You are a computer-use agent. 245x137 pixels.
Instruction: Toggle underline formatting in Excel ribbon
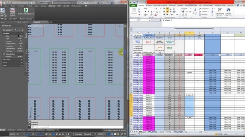pyautogui.click(x=151, y=12)
